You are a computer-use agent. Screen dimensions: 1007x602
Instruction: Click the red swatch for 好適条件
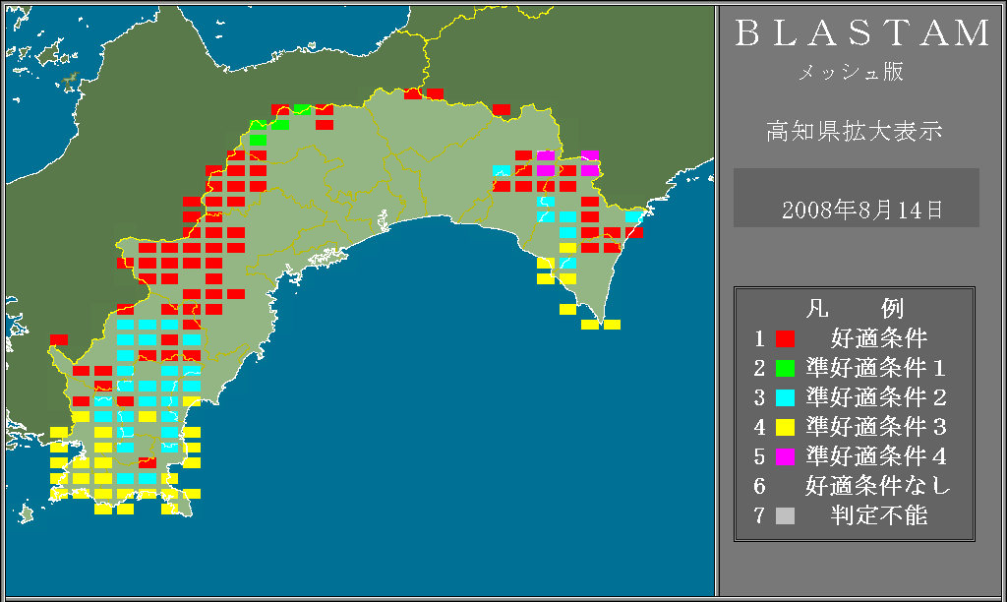point(785,338)
